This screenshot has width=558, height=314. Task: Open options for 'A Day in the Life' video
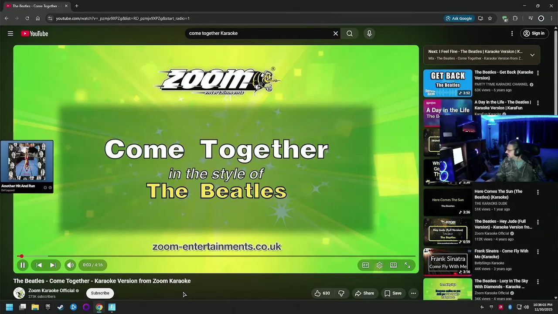[538, 103]
